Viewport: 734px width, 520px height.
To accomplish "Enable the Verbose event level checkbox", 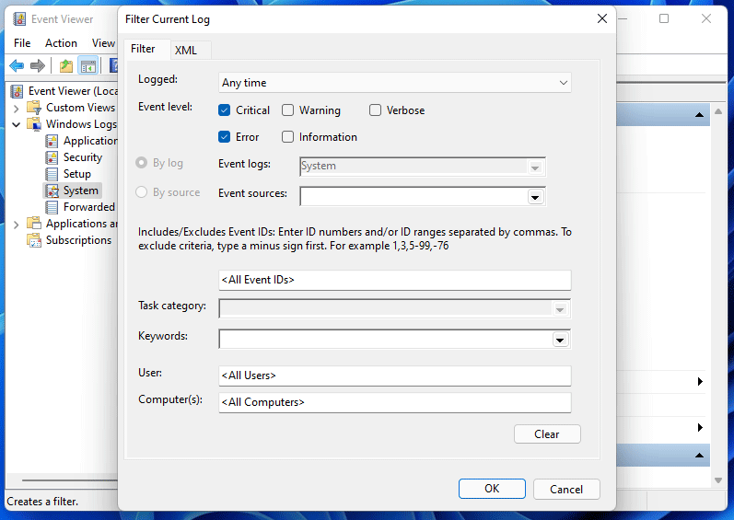I will (x=375, y=110).
